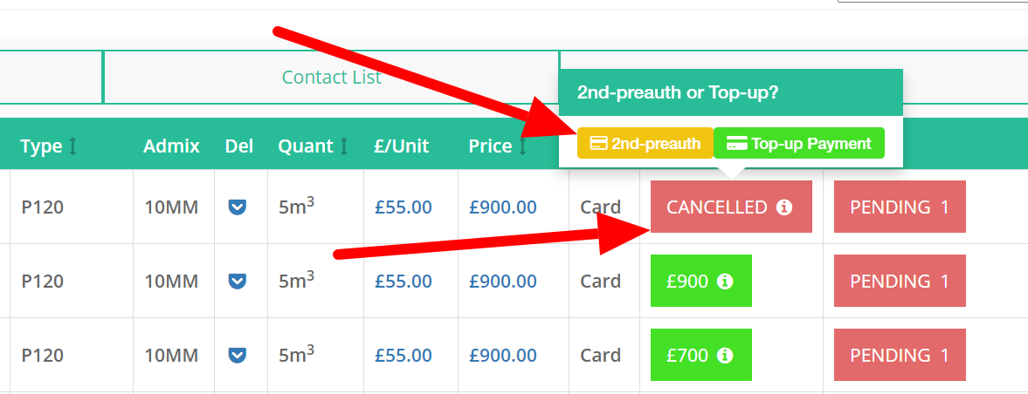Sort by the Type column arrows
The width and height of the screenshot is (1028, 394).
point(73,146)
